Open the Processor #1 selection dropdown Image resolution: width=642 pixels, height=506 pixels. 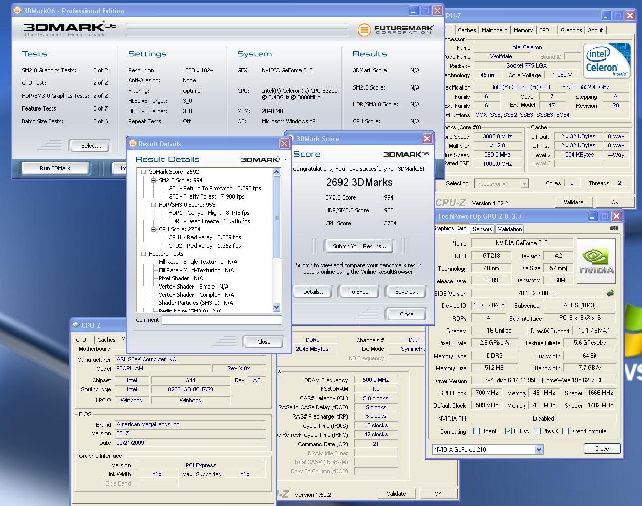tap(524, 183)
